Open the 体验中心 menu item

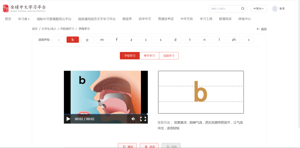tap(245, 19)
